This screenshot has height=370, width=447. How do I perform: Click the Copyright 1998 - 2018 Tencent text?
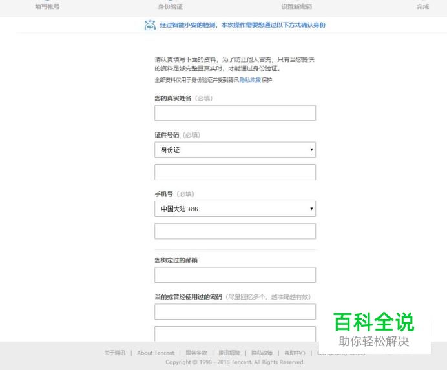[x=235, y=362]
